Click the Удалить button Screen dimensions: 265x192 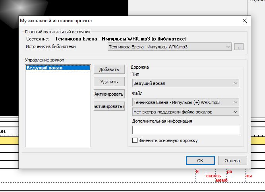coord(109,82)
